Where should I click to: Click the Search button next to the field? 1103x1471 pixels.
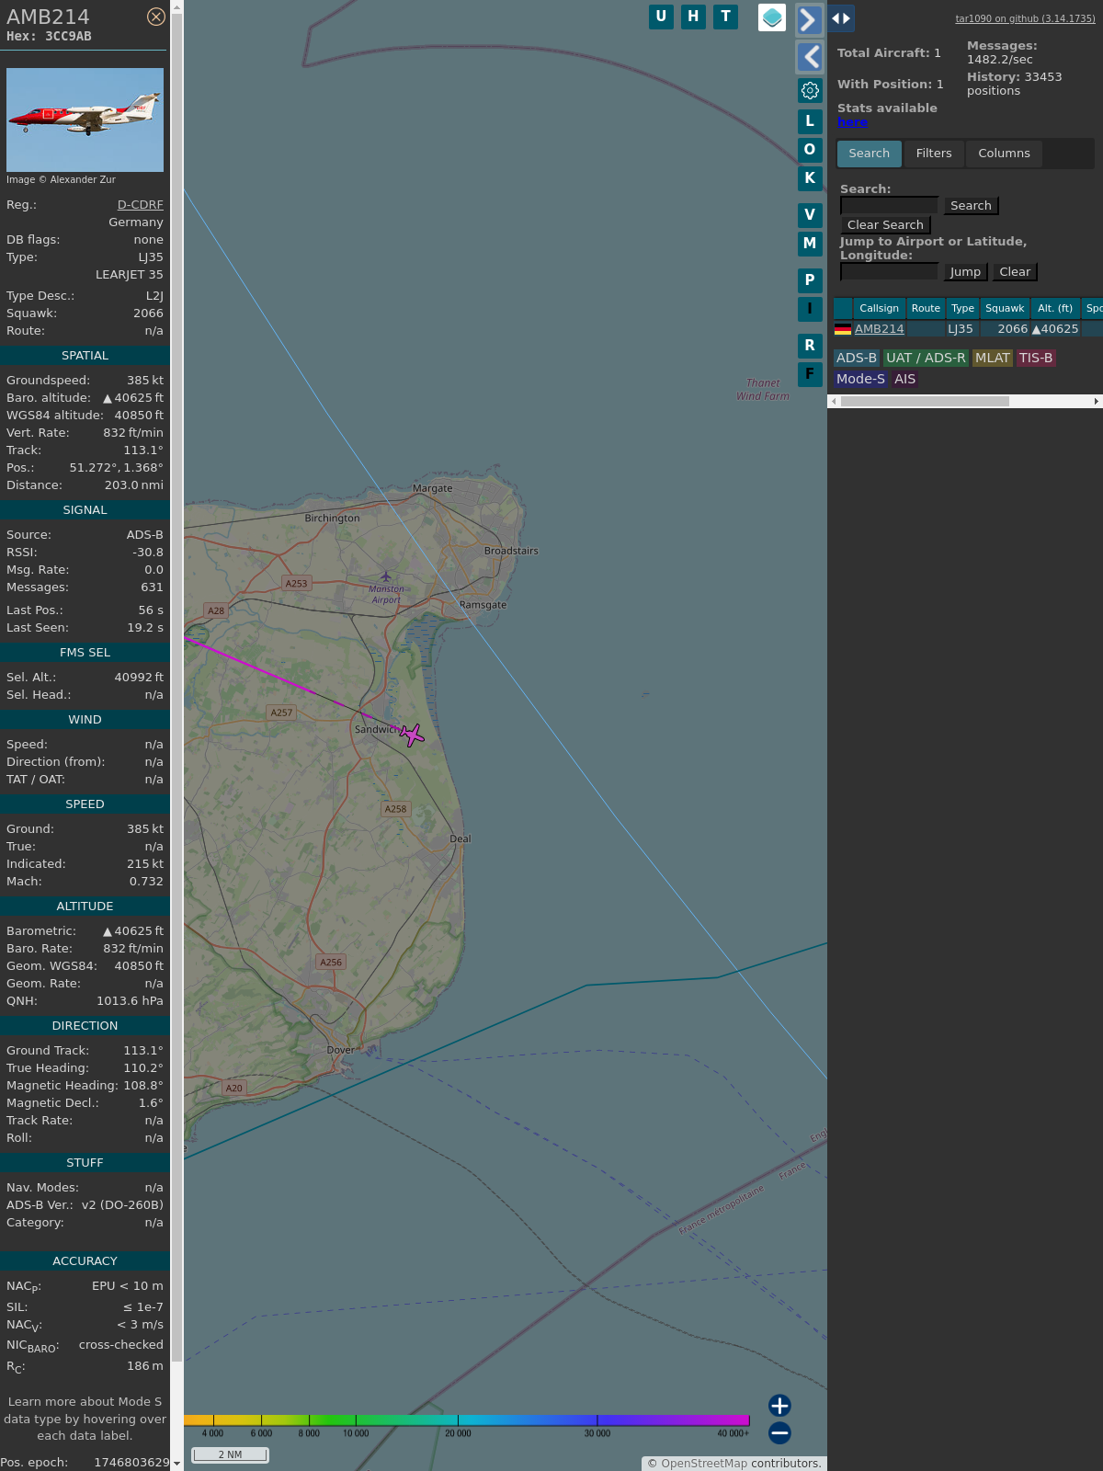971,206
